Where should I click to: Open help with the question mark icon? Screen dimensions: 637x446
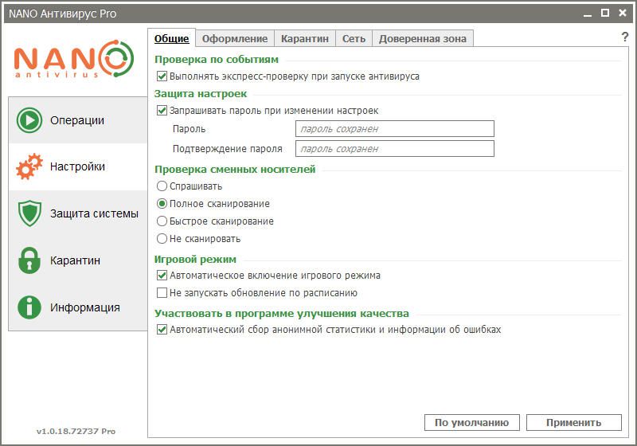(x=625, y=37)
